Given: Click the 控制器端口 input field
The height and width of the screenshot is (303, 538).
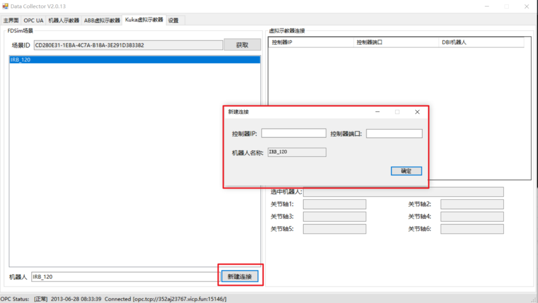Looking at the screenshot, I should pos(394,133).
